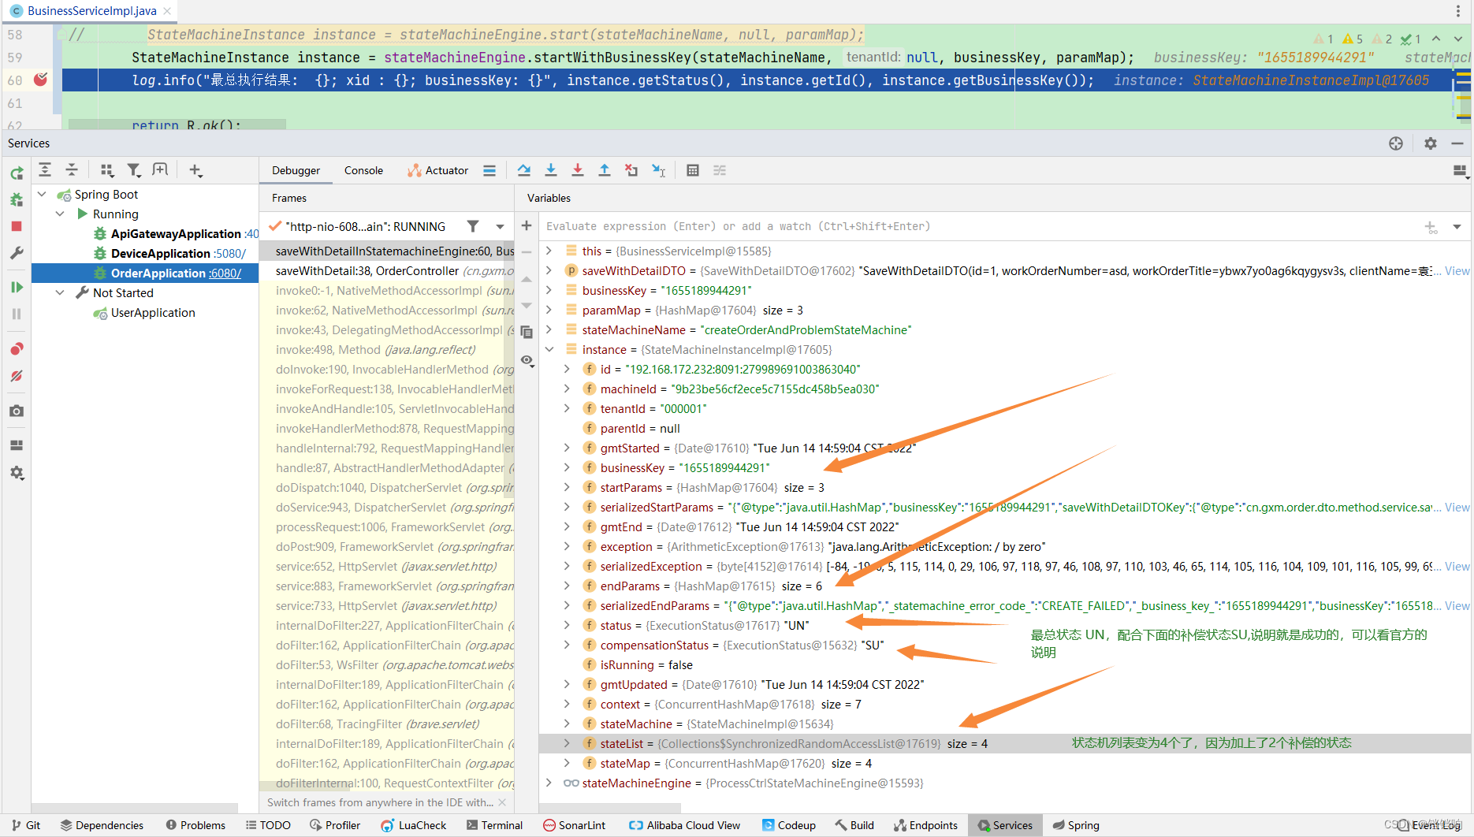The height and width of the screenshot is (837, 1474).
Task: Collapse the Not Started group node
Action: (60, 292)
